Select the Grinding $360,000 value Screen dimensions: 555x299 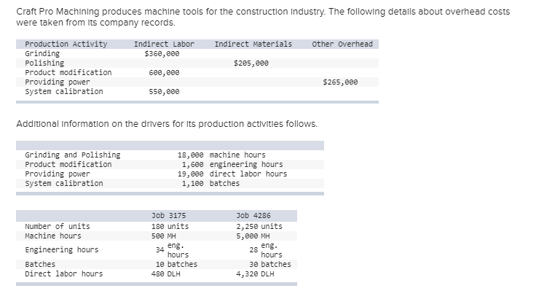pyautogui.click(x=162, y=53)
